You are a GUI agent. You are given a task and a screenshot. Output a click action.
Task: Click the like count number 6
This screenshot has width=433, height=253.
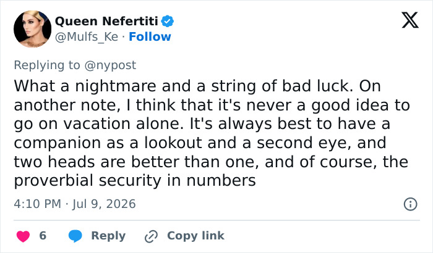click(x=43, y=236)
